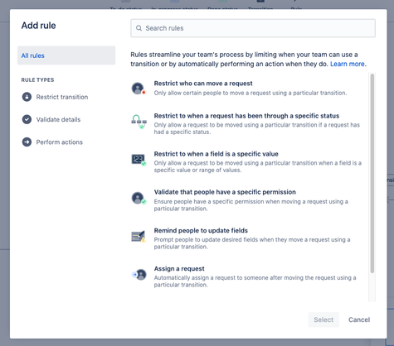Screen dimensions: 394x346
Task: Click description 'Automatically assign a request to someone'
Action: pos(255,281)
